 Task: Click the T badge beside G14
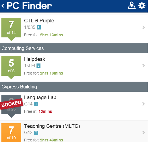(36, 104)
